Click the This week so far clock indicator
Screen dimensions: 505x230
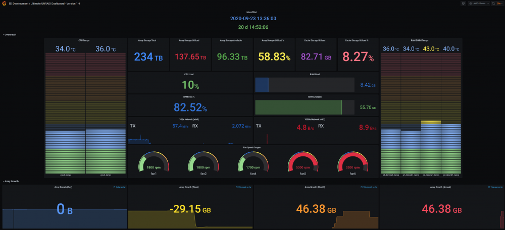[x=244, y=187]
